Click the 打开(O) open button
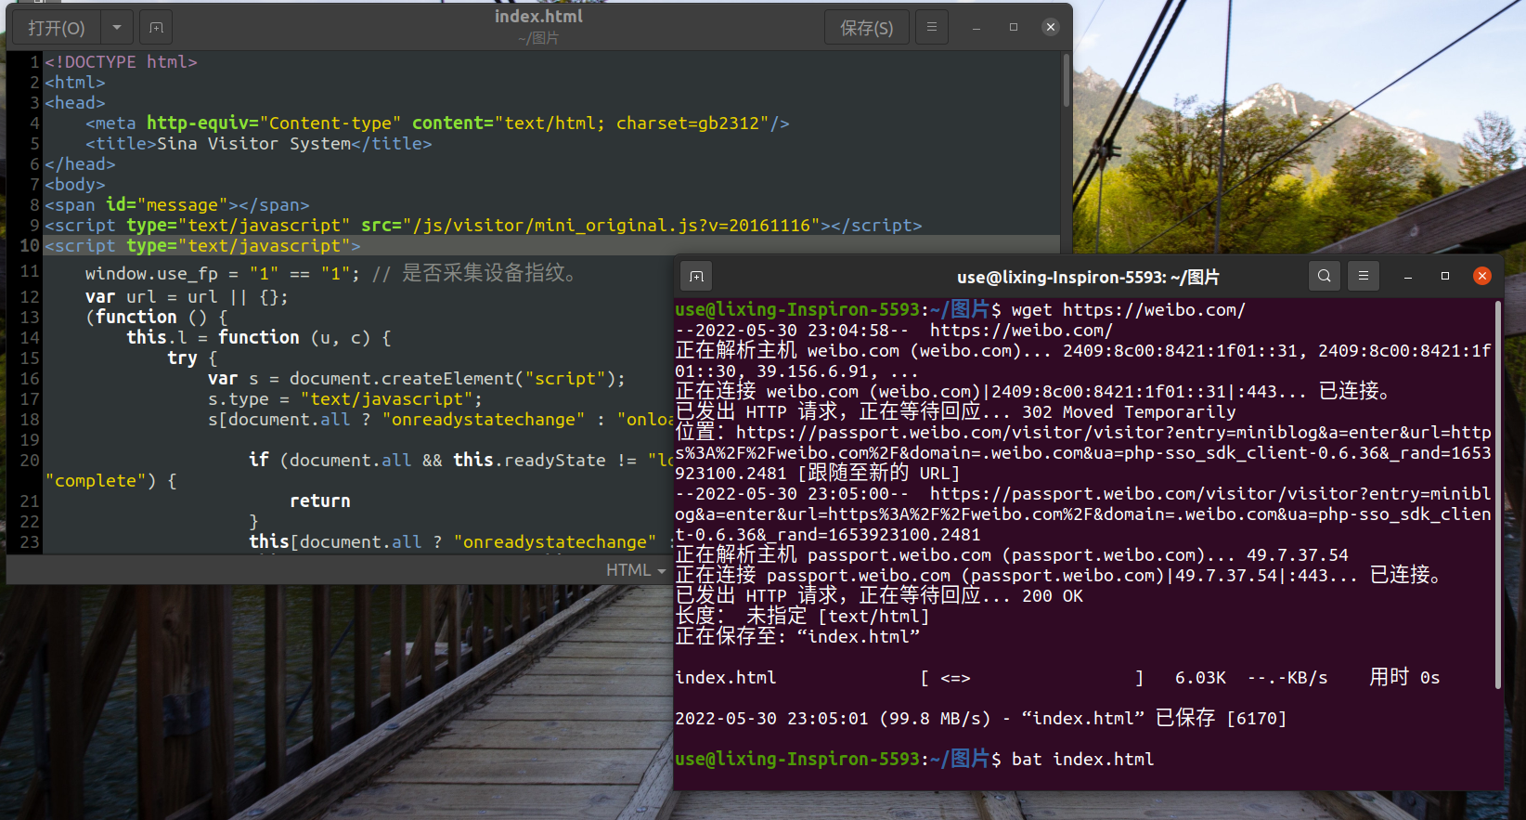1526x820 pixels. tap(57, 28)
